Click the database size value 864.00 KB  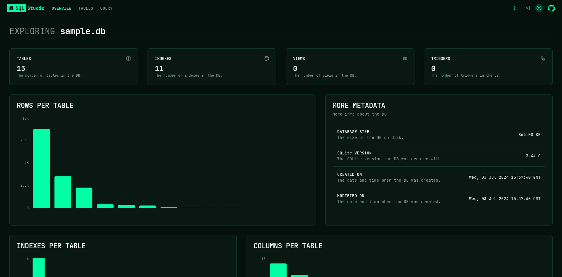[x=529, y=135]
